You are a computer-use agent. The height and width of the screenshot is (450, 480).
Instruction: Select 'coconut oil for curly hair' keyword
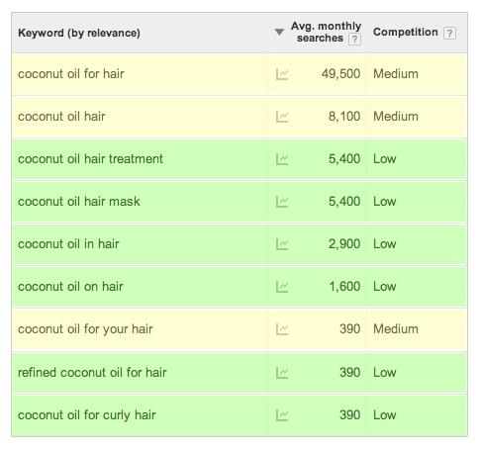coord(87,415)
